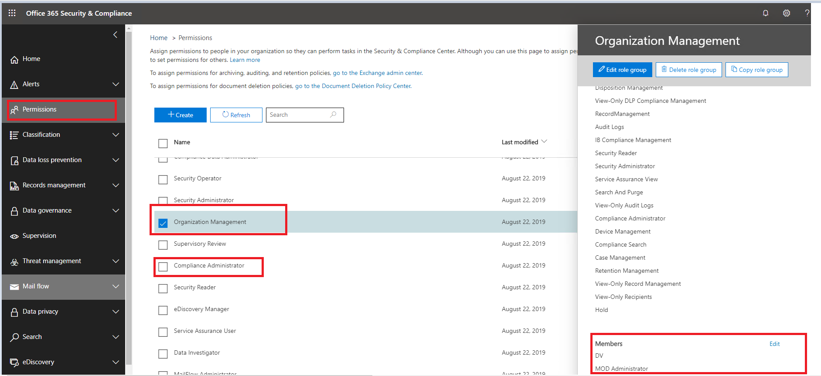The width and height of the screenshot is (821, 376).
Task: Open Supervision in the sidebar
Action: pos(64,236)
